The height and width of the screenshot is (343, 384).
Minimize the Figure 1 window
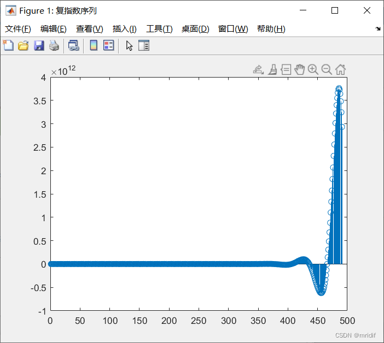click(303, 10)
